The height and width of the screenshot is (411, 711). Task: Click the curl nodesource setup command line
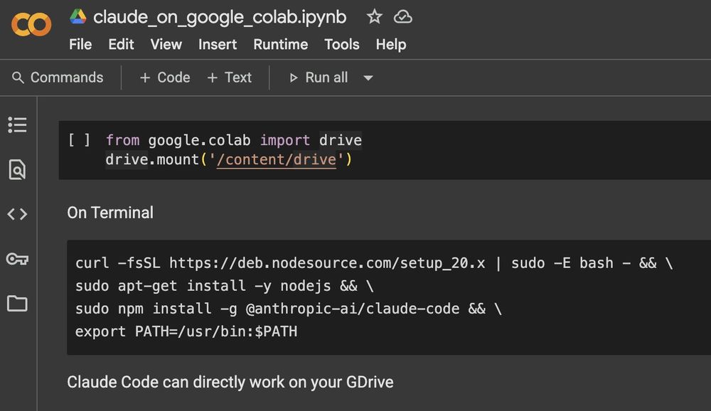tap(374, 263)
